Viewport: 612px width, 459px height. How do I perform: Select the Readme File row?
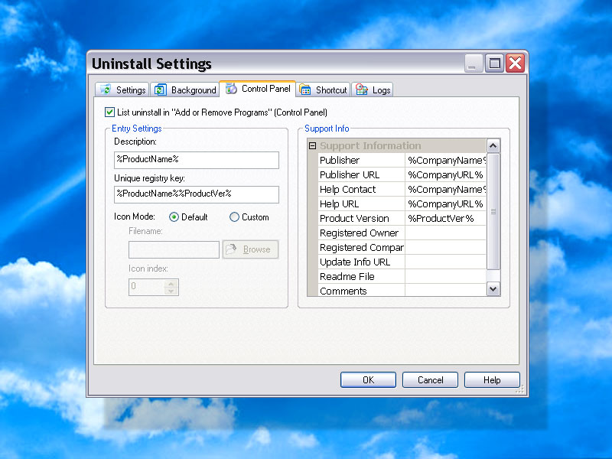[361, 276]
